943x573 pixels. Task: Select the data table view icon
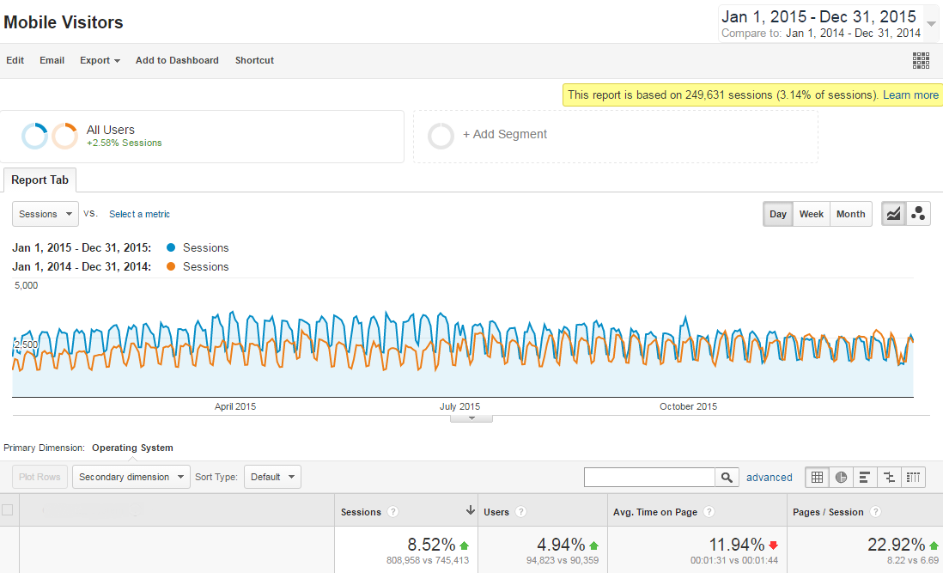817,477
